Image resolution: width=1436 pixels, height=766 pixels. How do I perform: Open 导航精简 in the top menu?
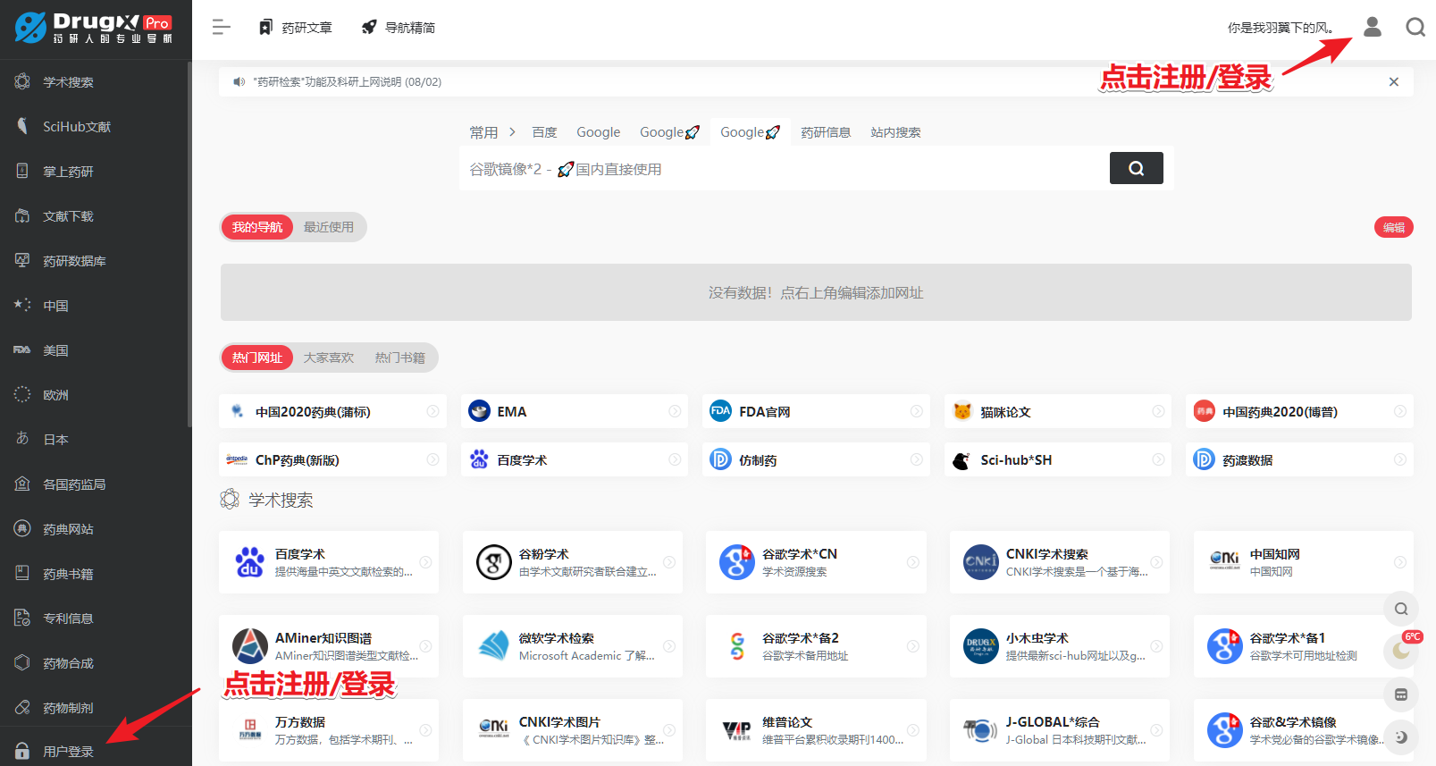coord(399,28)
